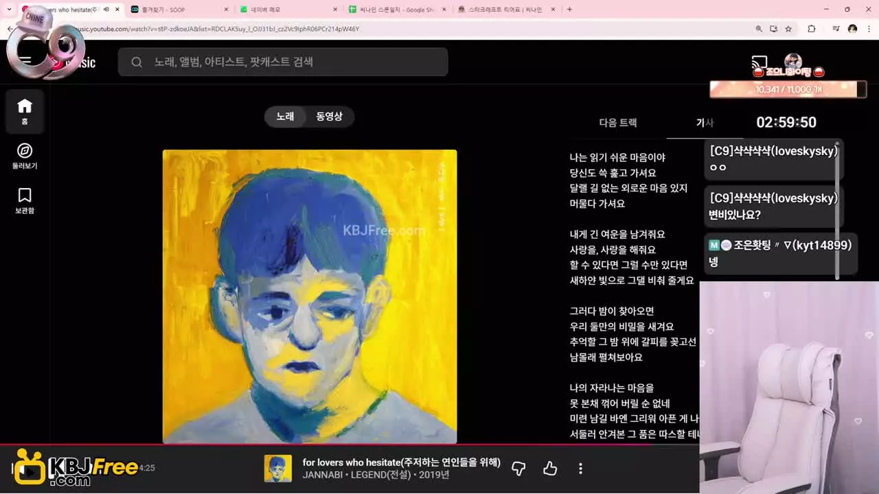Screen dimensions: 879x494
Task: Open the Chrome three-dot menu
Action: (x=869, y=29)
